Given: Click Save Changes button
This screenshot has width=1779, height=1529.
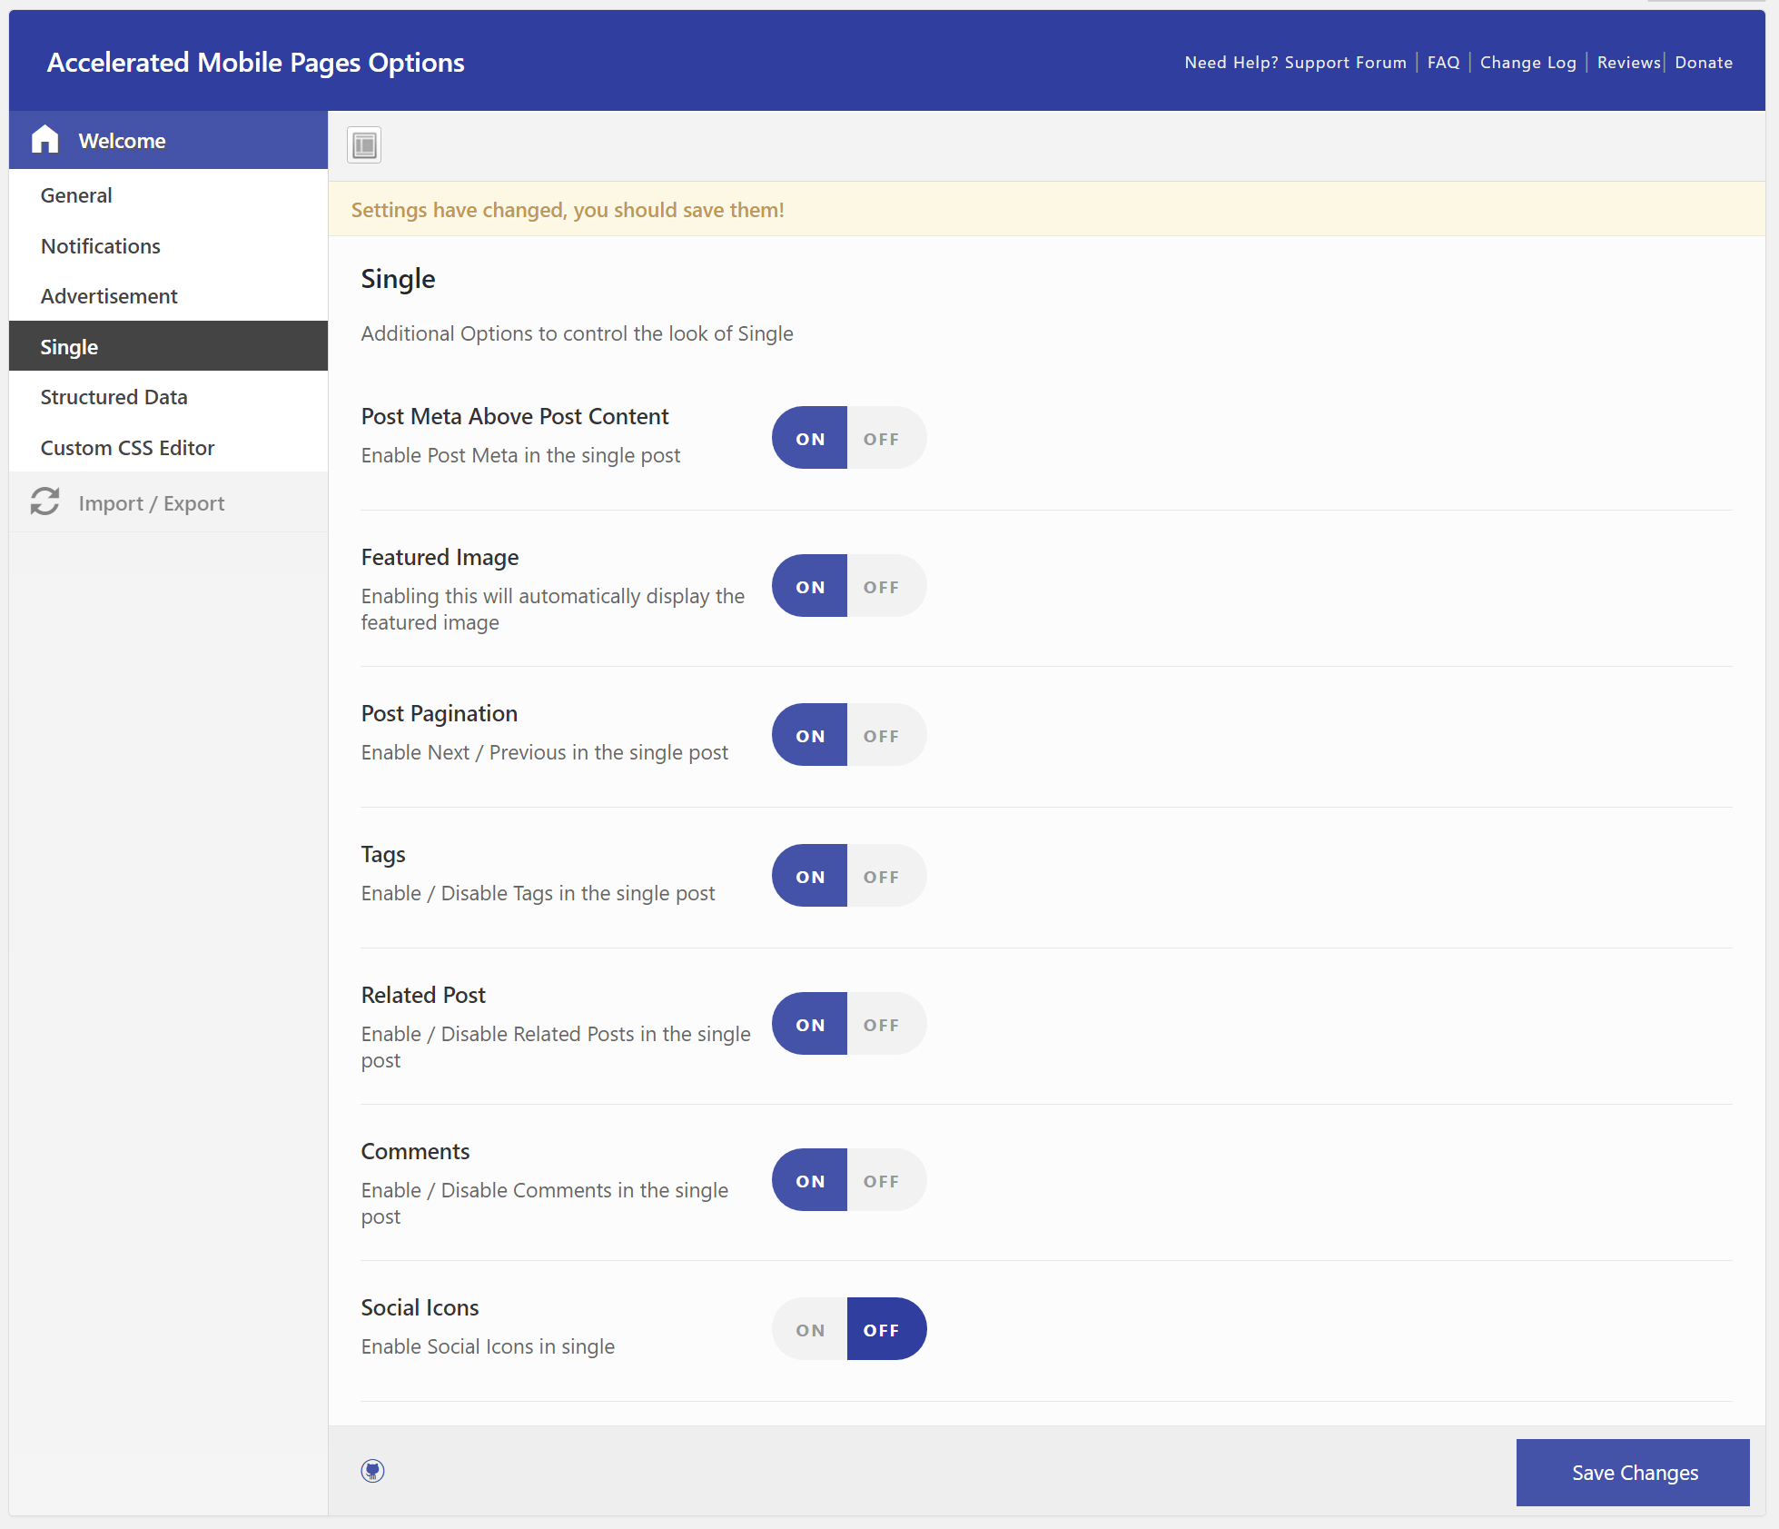Looking at the screenshot, I should 1634,1470.
